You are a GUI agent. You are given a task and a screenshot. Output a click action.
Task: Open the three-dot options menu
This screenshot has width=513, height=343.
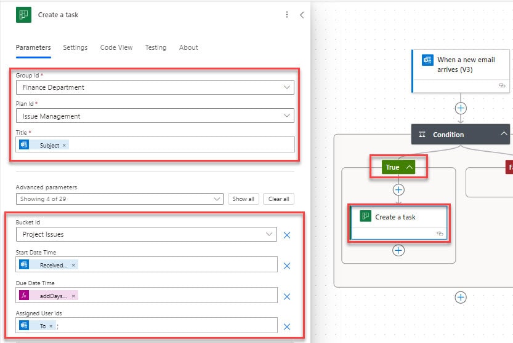point(286,15)
